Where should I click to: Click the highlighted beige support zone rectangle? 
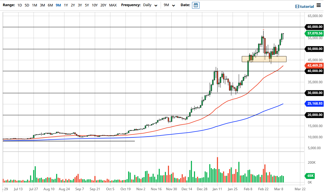[264, 59]
